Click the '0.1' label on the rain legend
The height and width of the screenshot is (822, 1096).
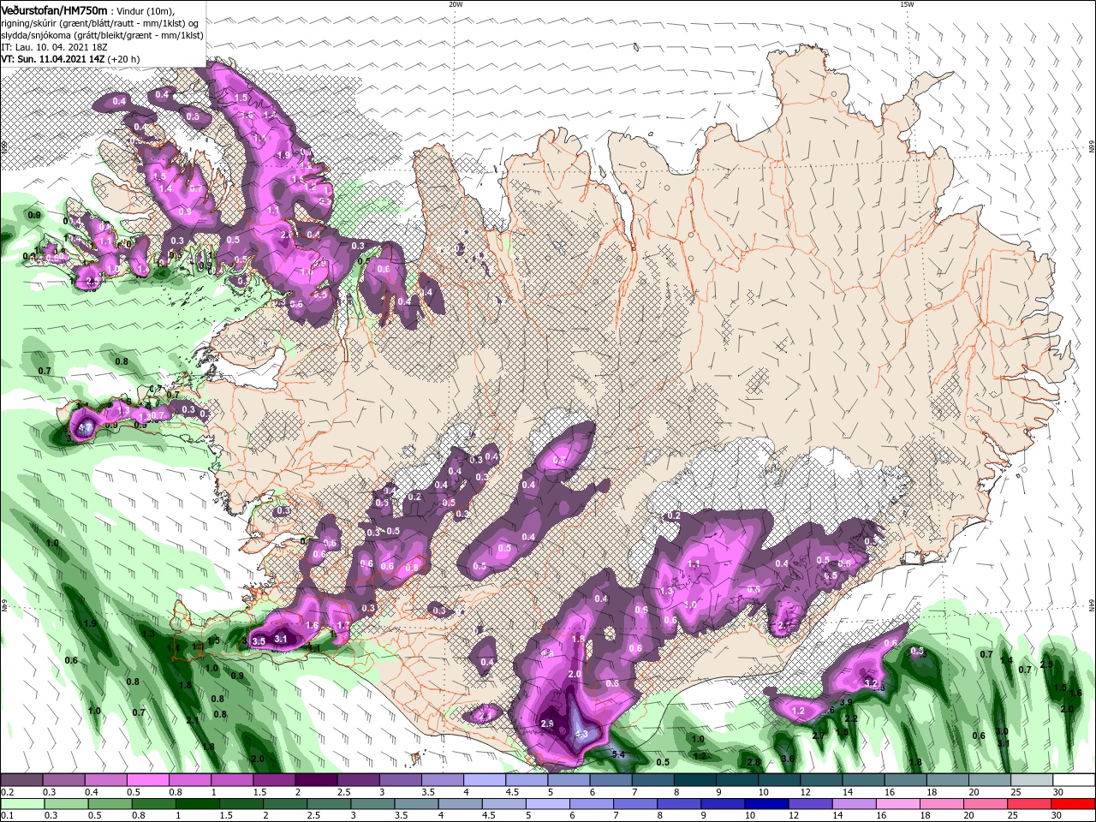[7, 816]
